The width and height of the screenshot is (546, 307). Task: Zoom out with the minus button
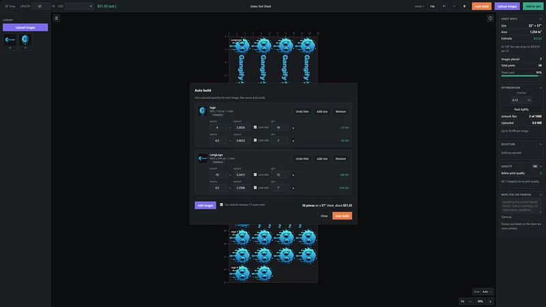point(470,301)
